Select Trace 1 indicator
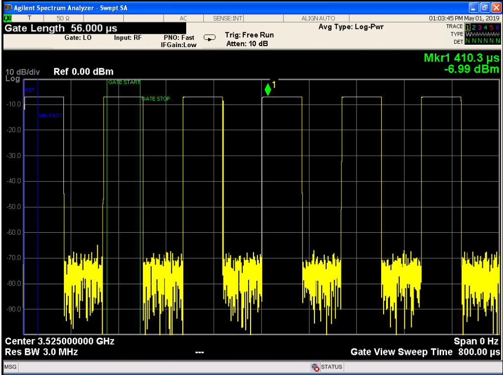This screenshot has width=503, height=375. [x=468, y=27]
